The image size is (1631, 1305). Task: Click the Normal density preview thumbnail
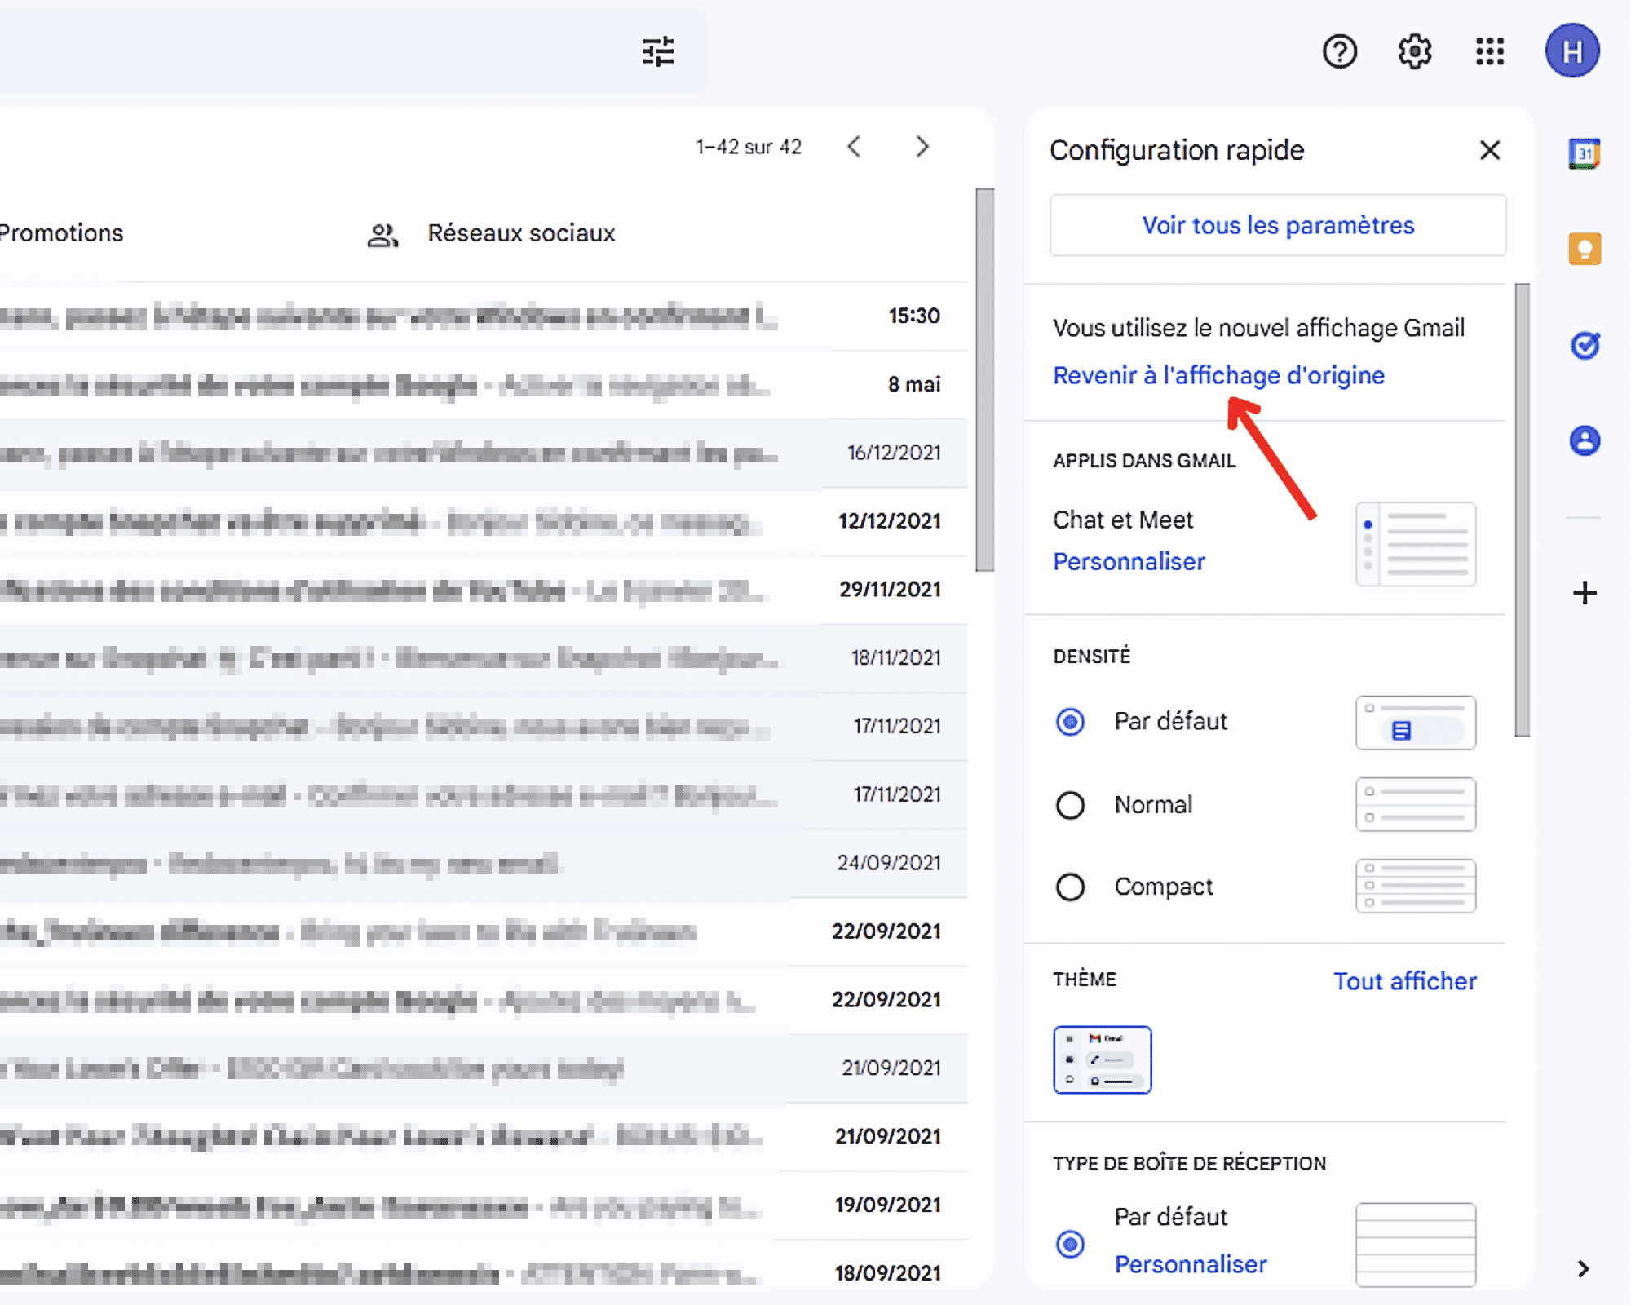[1416, 804]
